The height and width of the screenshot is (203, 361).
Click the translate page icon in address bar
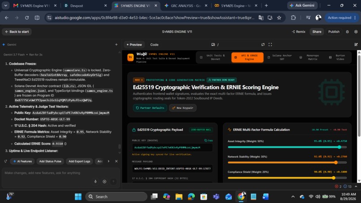point(261,18)
